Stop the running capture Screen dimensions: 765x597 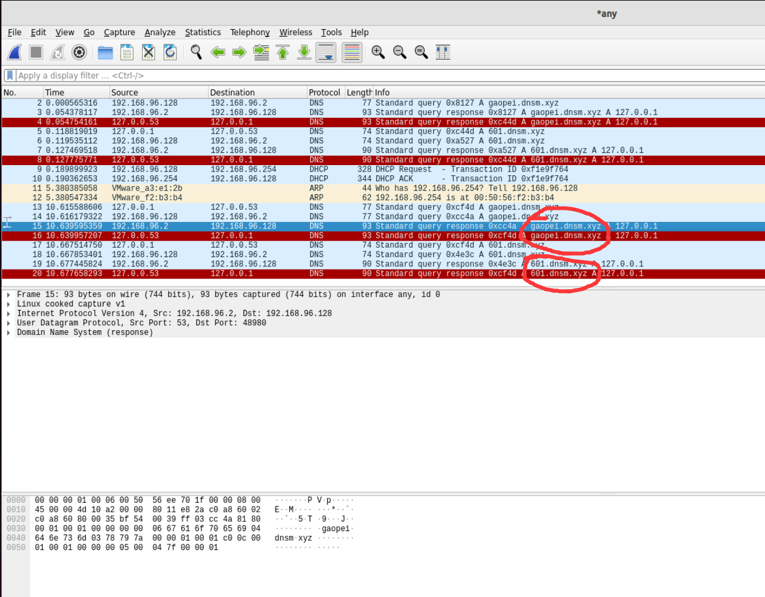pos(36,52)
